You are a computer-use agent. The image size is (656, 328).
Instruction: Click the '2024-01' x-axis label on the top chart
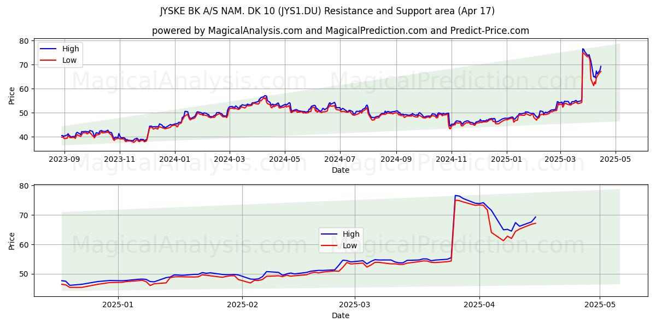175,159
